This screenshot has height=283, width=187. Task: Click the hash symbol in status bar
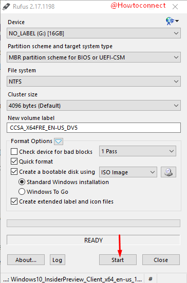151,279
